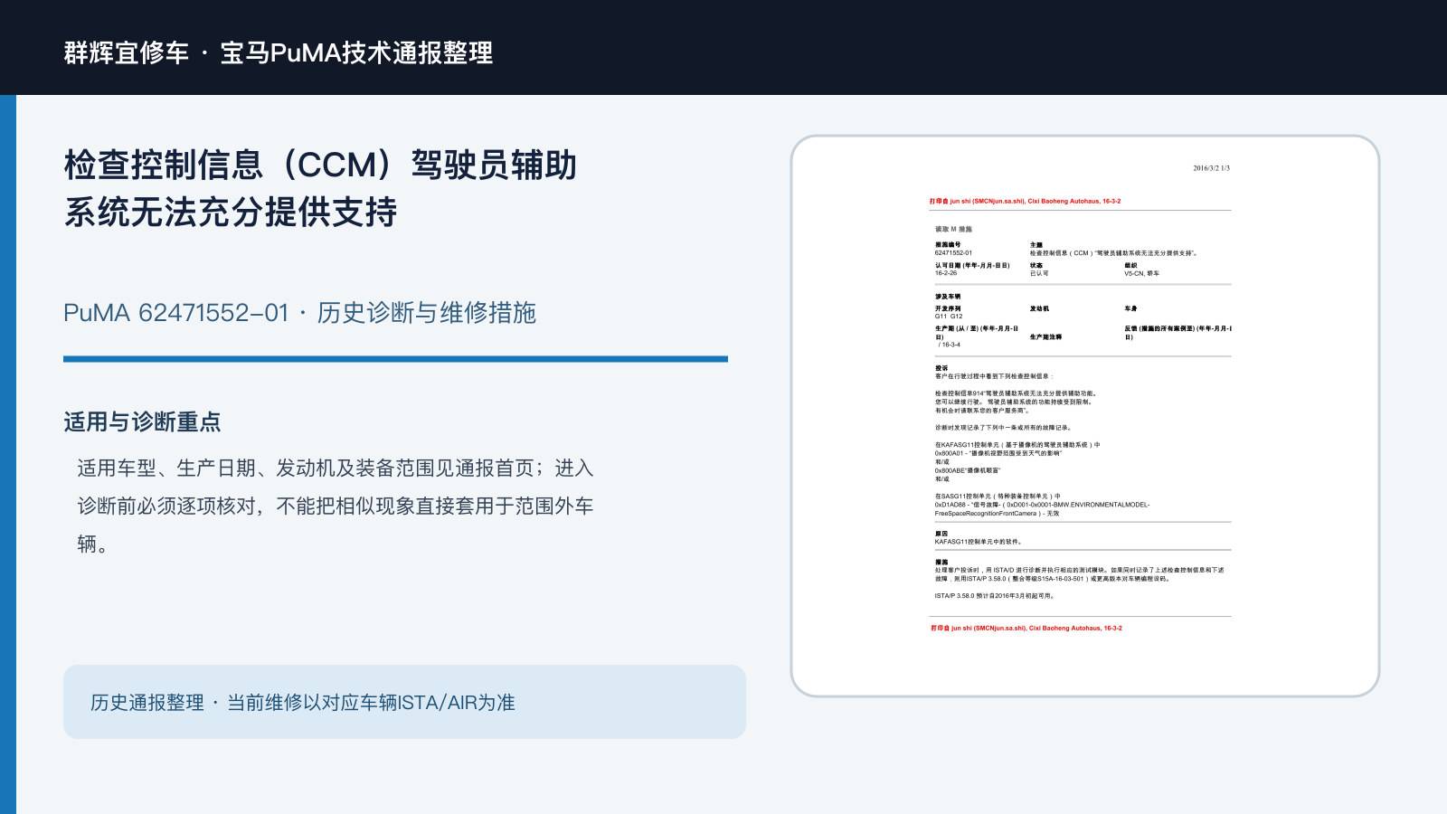Click the 投诉 section text in the document
Image resolution: width=1447 pixels, height=814 pixels.
tap(1042, 440)
